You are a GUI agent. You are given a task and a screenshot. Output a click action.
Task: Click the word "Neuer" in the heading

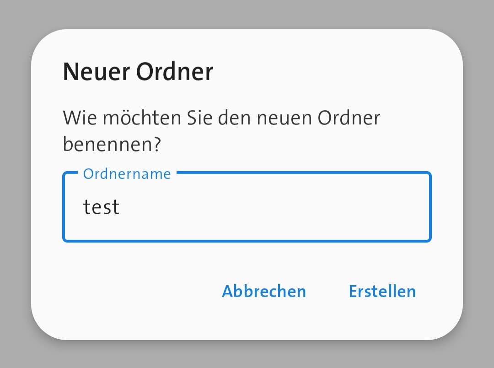(x=96, y=72)
